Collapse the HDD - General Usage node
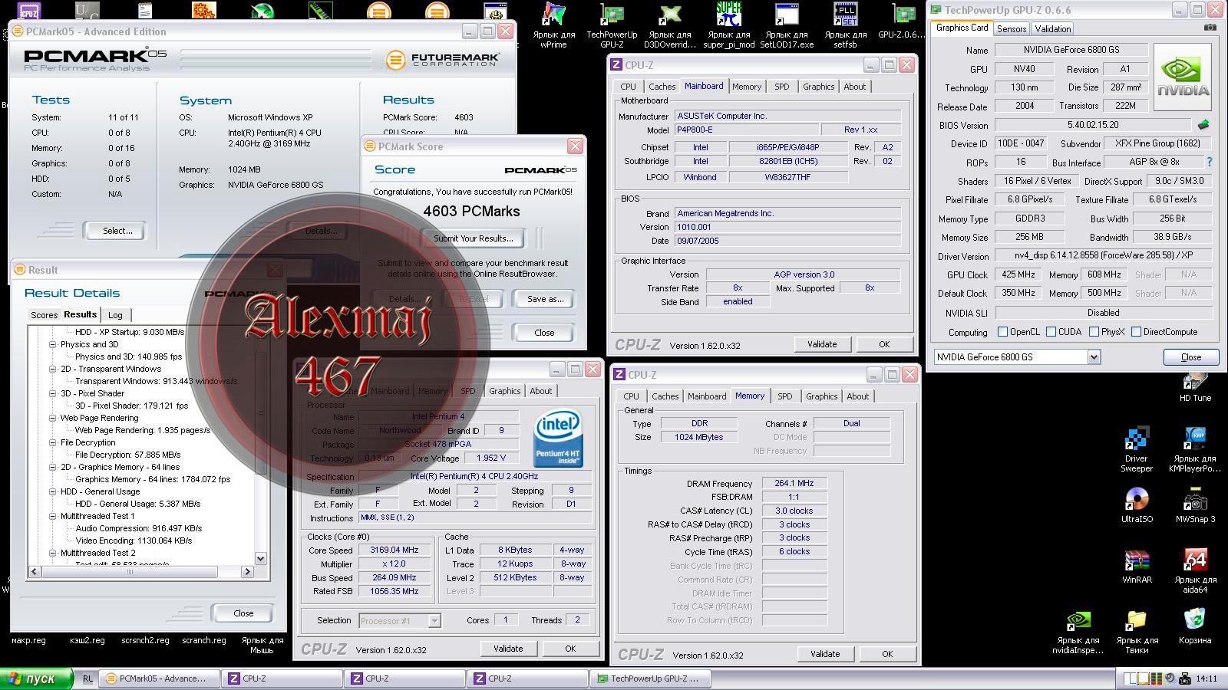This screenshot has width=1228, height=690. coord(53,491)
